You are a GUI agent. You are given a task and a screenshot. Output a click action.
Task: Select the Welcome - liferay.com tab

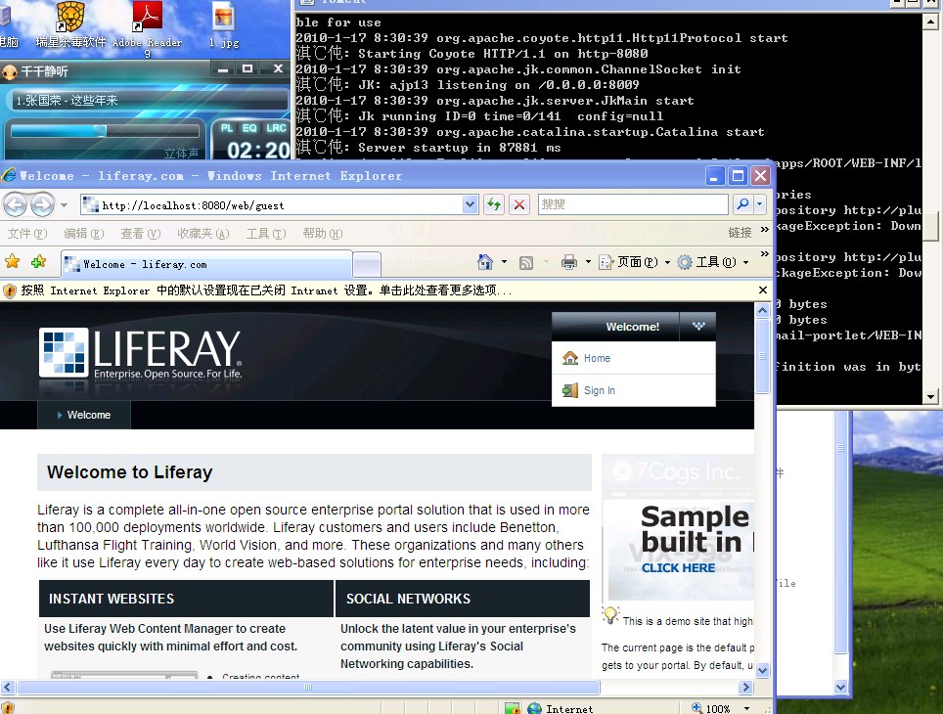[x=206, y=264]
